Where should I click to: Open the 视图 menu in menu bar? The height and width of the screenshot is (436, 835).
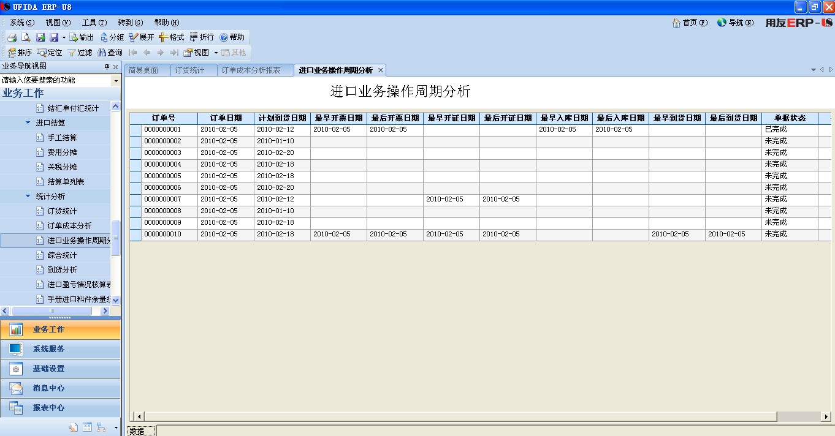pos(58,23)
